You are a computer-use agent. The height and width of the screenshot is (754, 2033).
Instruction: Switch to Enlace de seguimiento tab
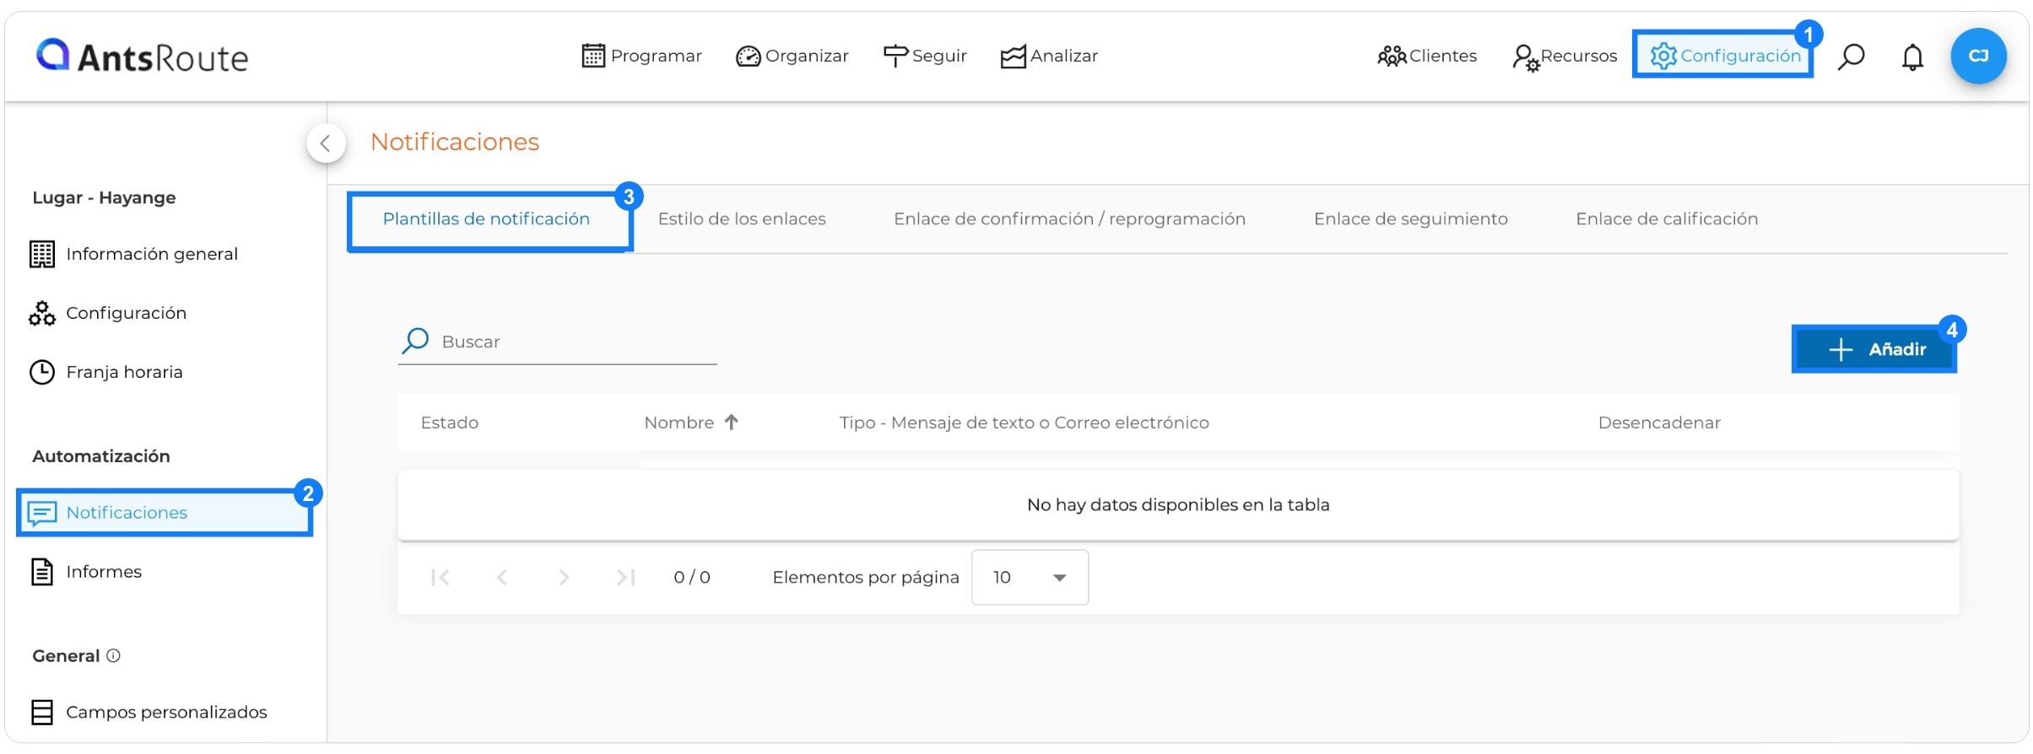pos(1410,219)
